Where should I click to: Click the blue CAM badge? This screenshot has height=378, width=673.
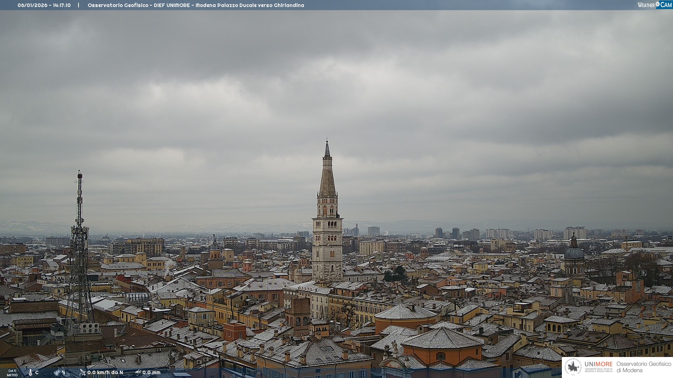click(666, 5)
